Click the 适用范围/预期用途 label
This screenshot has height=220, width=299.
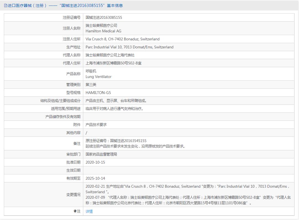(66, 109)
